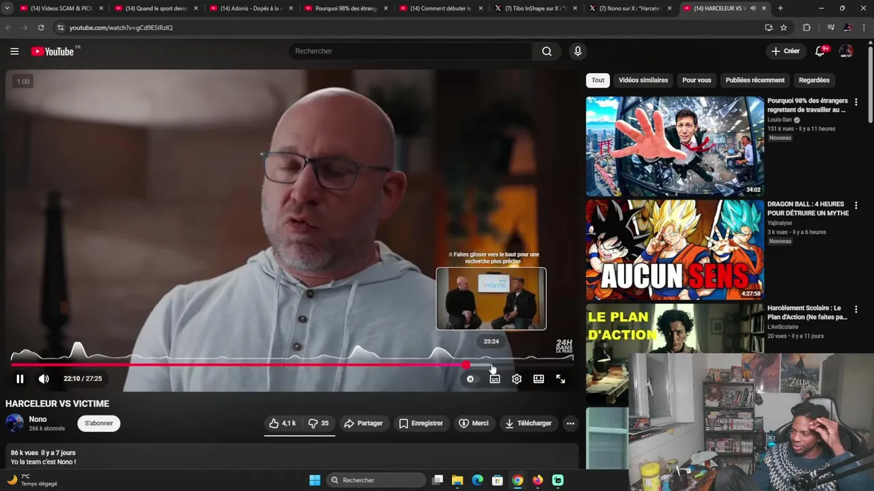Image resolution: width=874 pixels, height=491 pixels.
Task: Open Nono channel name link
Action: [x=38, y=419]
